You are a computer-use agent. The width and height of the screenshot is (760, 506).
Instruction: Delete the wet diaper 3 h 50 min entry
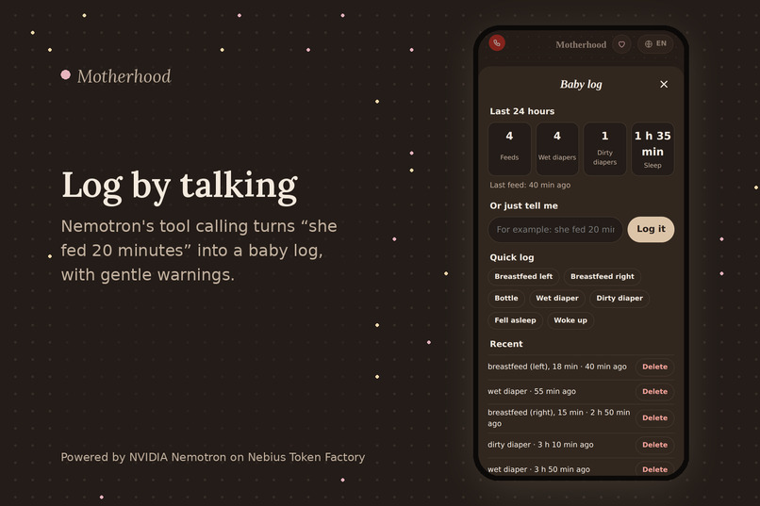tap(654, 469)
